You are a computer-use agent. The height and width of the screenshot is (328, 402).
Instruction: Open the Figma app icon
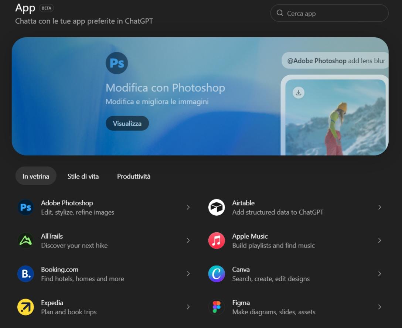pyautogui.click(x=217, y=307)
